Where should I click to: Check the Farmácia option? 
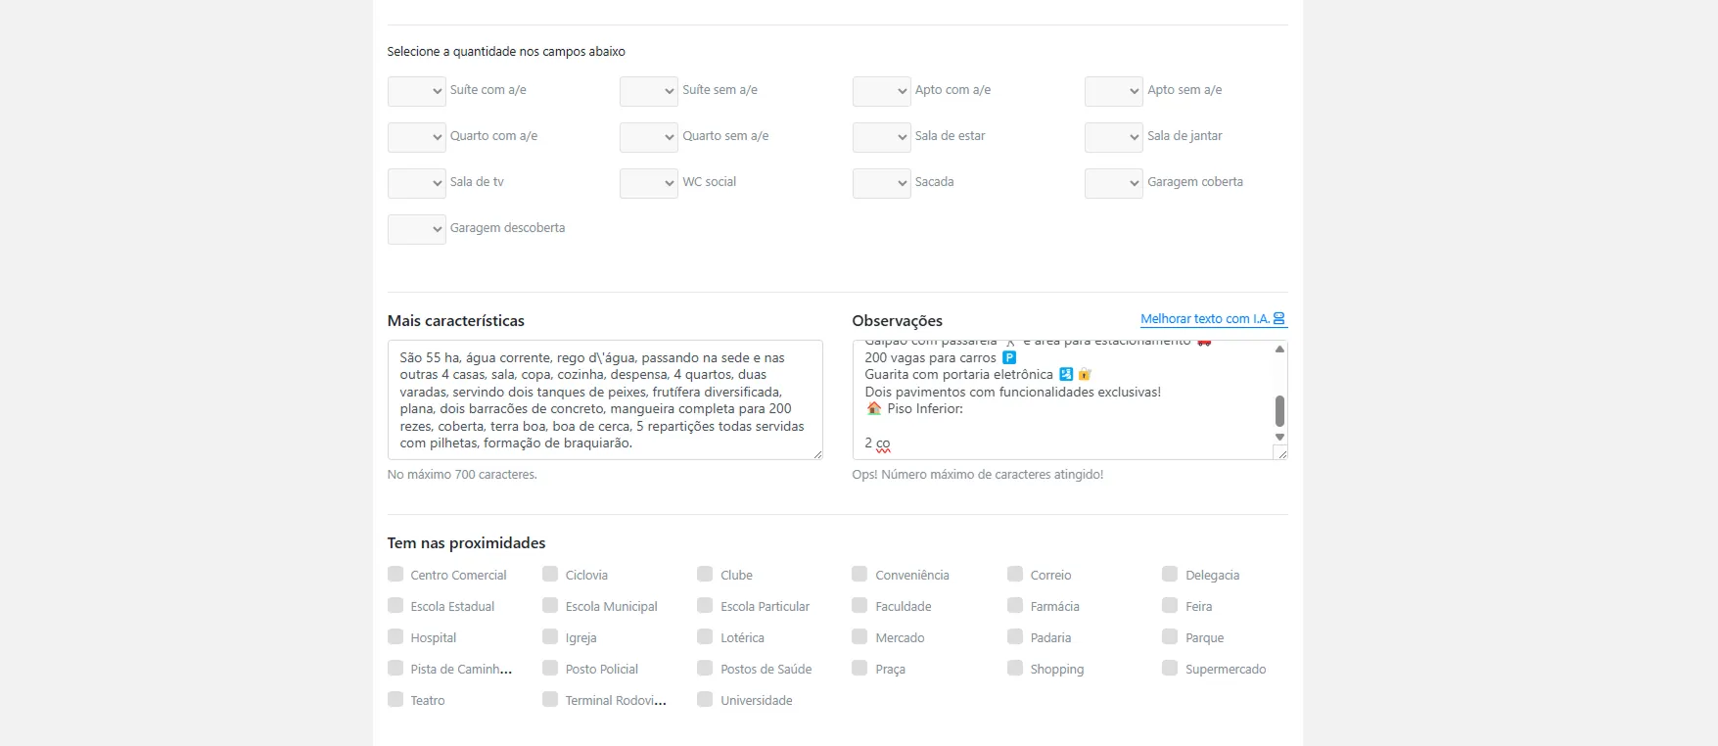pyautogui.click(x=1015, y=606)
